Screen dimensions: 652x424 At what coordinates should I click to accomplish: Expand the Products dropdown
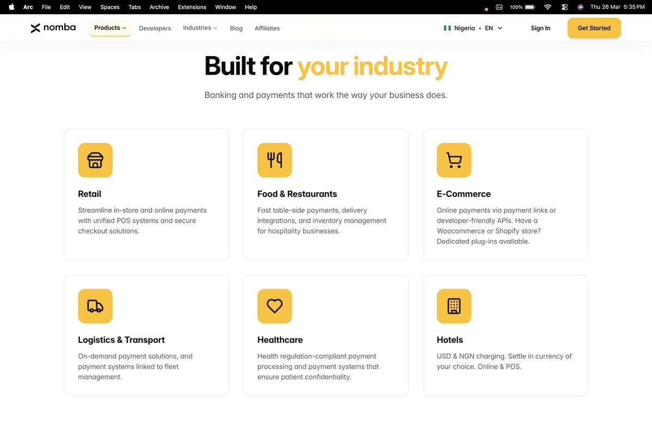tap(110, 28)
